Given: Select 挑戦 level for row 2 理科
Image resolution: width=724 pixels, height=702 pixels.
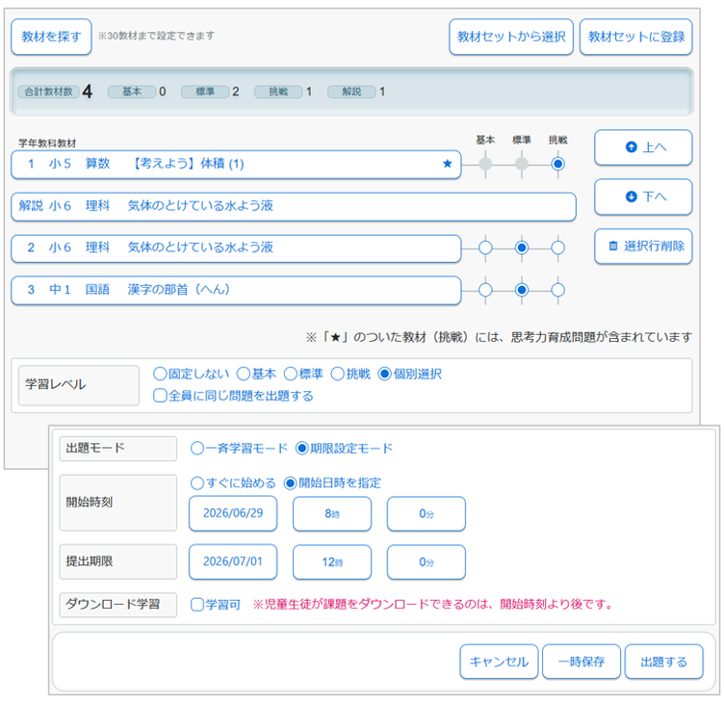Looking at the screenshot, I should coord(557,248).
